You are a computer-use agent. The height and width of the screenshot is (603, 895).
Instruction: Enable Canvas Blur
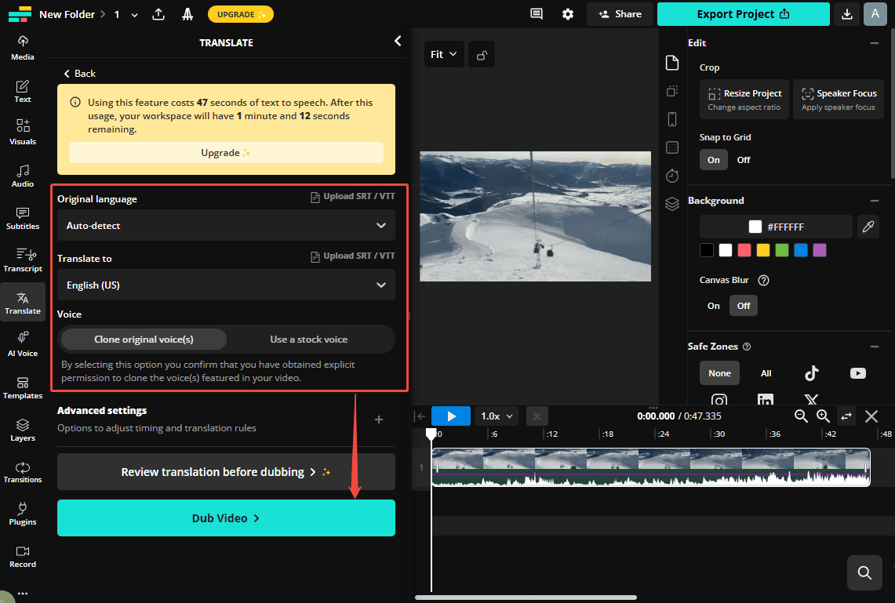click(713, 305)
